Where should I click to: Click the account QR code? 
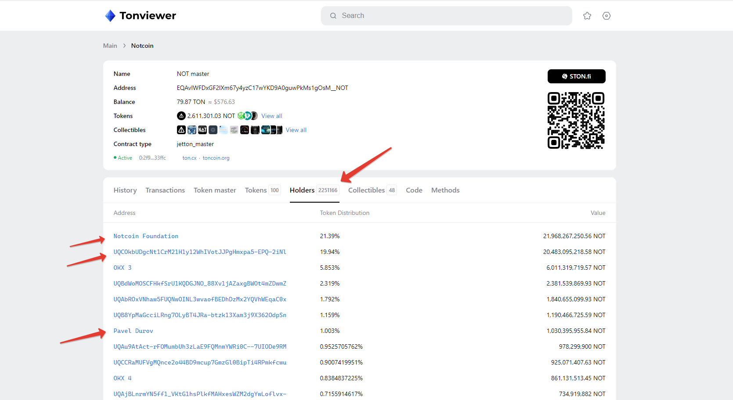576,121
